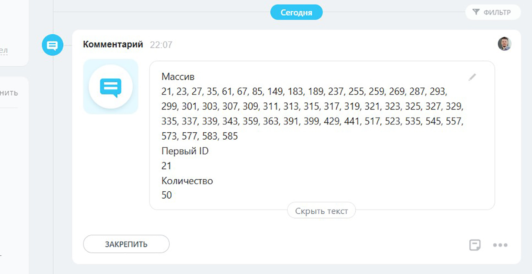Viewport: 532px width, 274px height.
Task: Click the "Массив" label text
Action: (x=178, y=77)
